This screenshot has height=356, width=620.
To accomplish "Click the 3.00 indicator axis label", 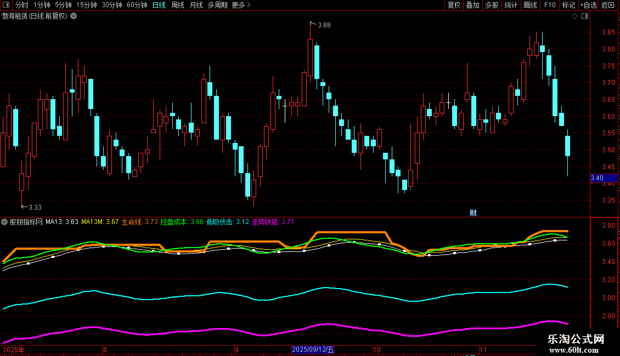I will [608, 298].
